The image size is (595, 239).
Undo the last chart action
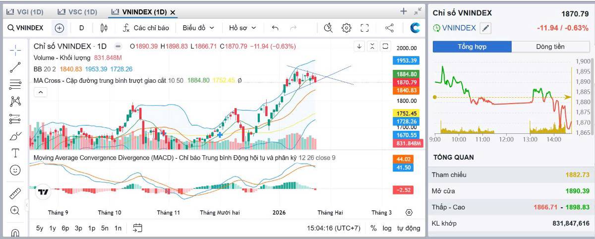click(275, 28)
